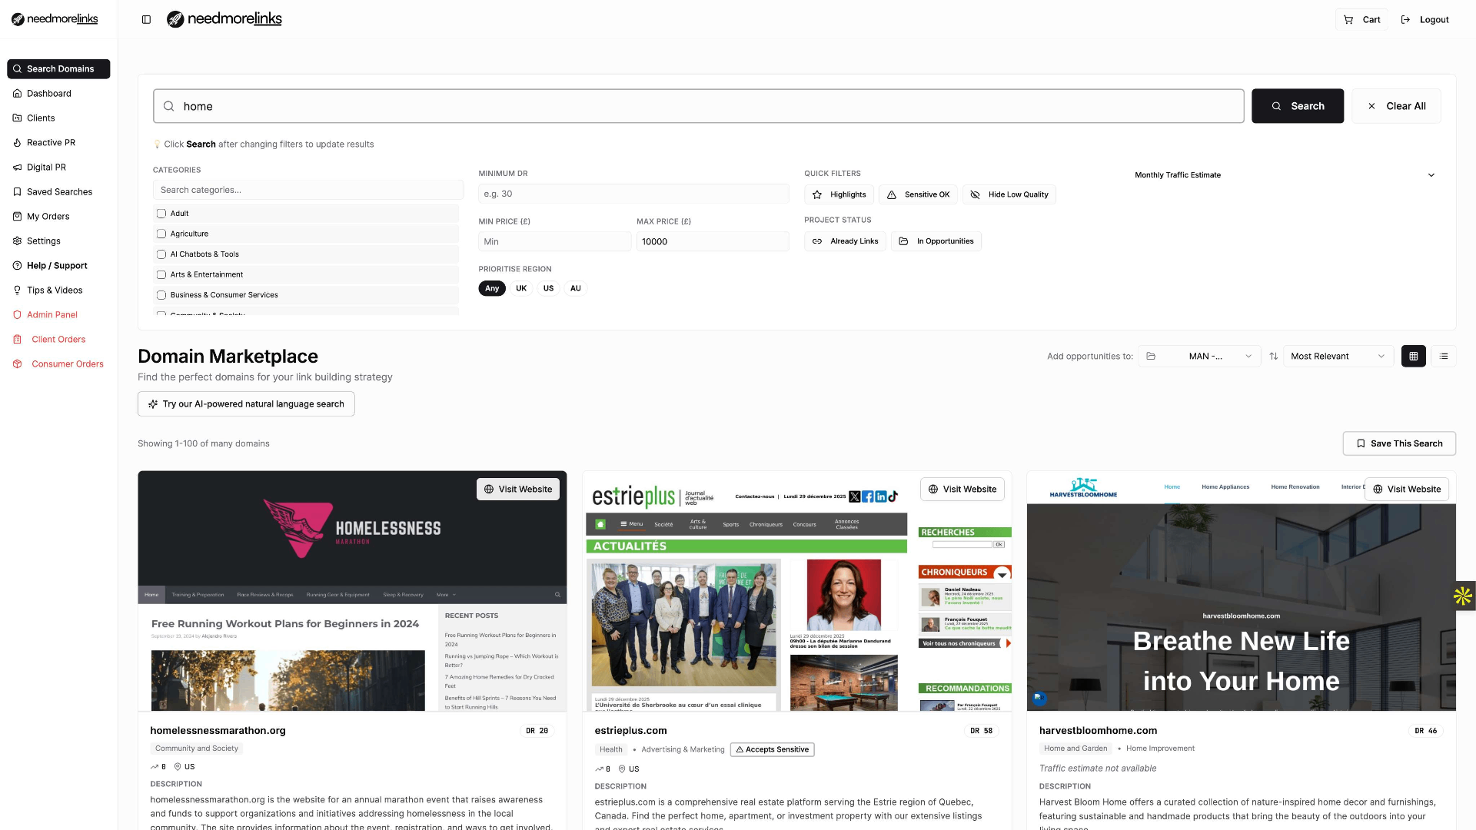The image size is (1476, 830).
Task: Check the AI Chatbots & Tools checkbox
Action: 161,254
